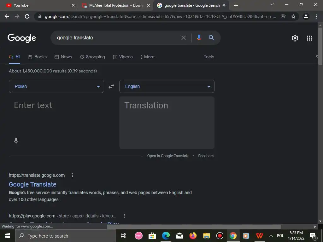Open options for translate.google.com result
This screenshot has height=242, width=323.
[x=72, y=175]
